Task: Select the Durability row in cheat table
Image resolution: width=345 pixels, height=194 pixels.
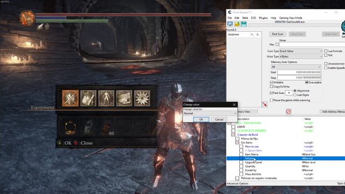Action: (286, 170)
